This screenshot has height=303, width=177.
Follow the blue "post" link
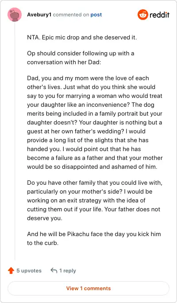tap(96, 15)
